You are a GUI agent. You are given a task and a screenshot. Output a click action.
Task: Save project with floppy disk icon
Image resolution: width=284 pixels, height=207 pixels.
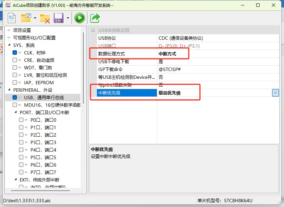(x=59, y=18)
